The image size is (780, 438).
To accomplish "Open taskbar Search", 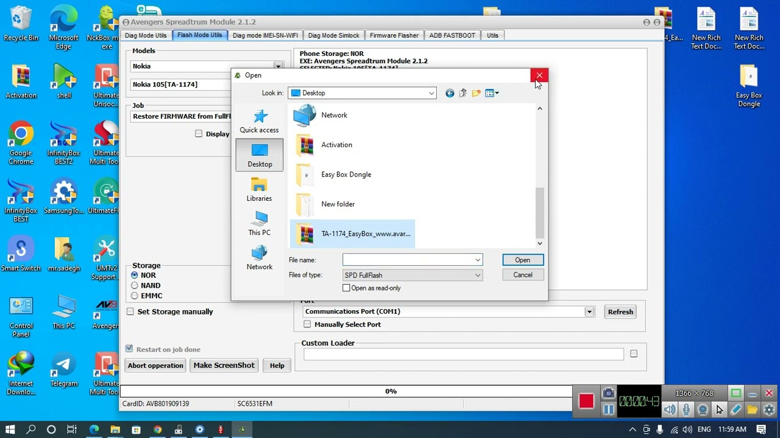I will coord(31,429).
